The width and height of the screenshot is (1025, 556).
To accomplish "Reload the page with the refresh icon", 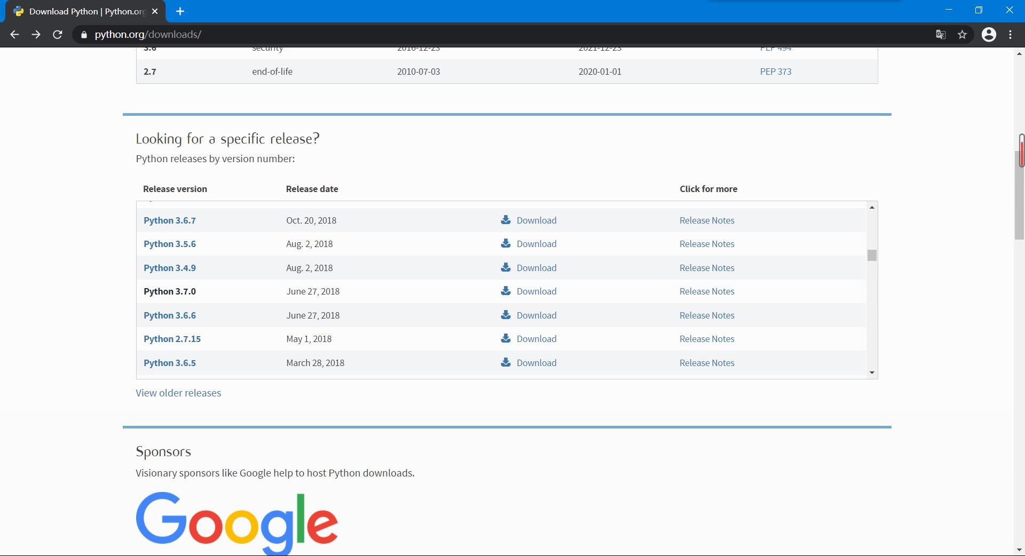I will [x=58, y=35].
